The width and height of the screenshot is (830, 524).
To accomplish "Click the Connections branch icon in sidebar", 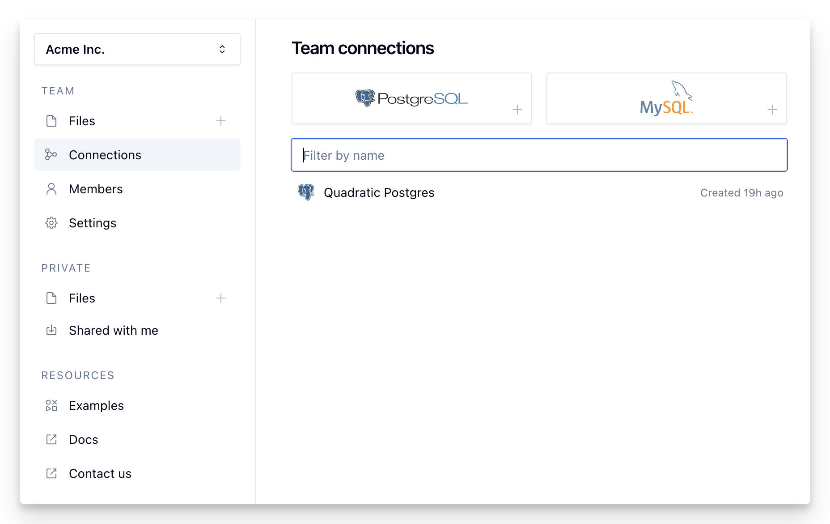I will 51,155.
